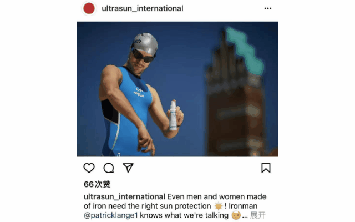Select the bold ultrasun_international caption username
This screenshot has height=222, width=355.
pos(124,196)
